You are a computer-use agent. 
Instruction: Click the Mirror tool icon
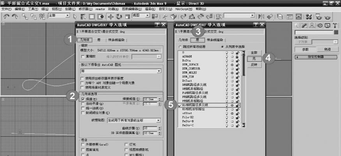(261, 17)
